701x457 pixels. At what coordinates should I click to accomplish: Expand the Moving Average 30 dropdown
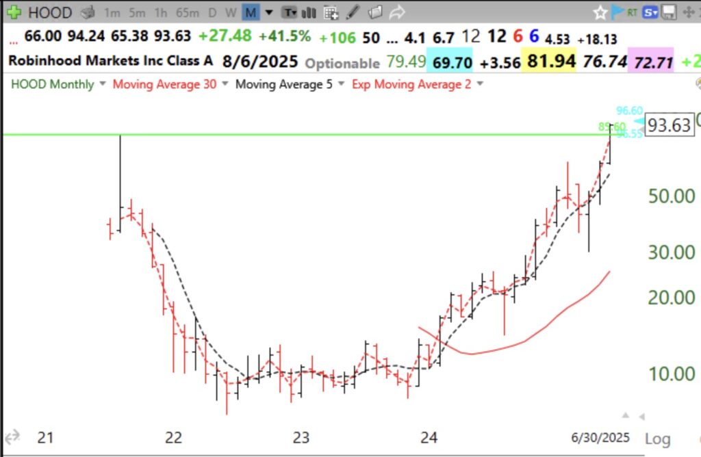(x=225, y=83)
